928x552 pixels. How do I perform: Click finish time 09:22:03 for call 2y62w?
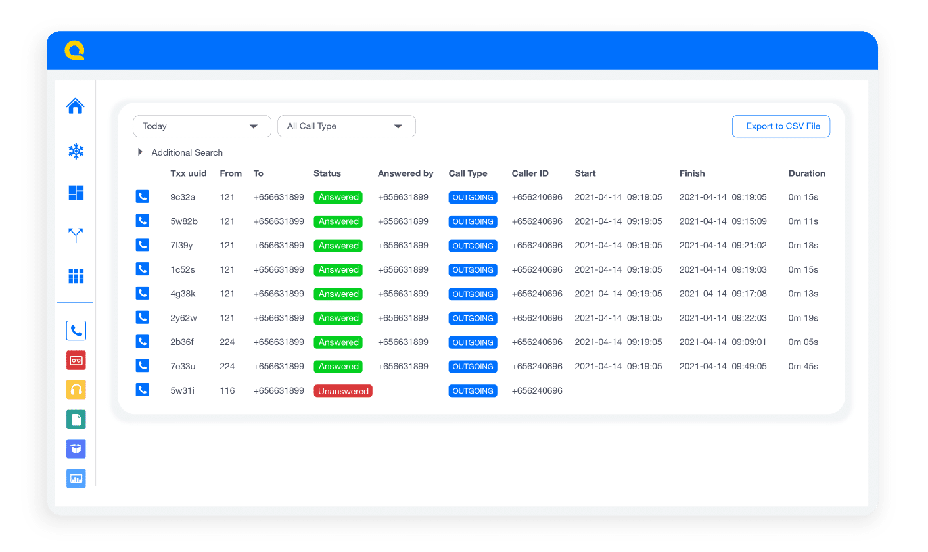tap(749, 318)
